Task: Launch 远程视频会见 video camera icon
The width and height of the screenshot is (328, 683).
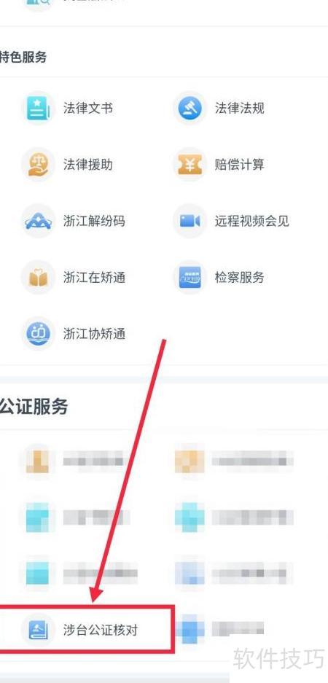Action: point(190,222)
